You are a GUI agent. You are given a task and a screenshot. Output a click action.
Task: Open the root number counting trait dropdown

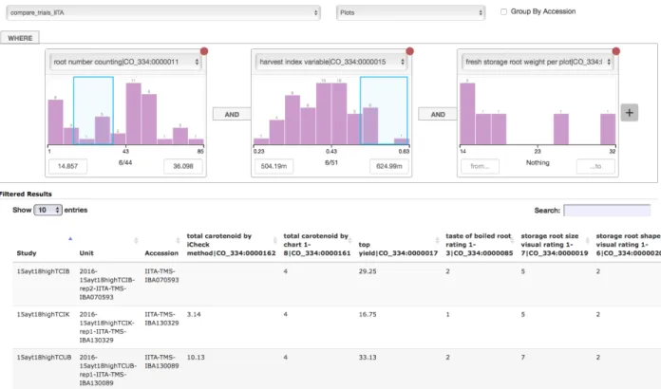click(125, 62)
